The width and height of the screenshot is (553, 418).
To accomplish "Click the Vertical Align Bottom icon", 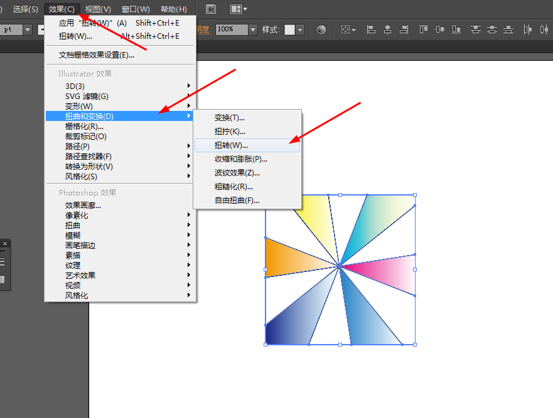I will tap(456, 29).
